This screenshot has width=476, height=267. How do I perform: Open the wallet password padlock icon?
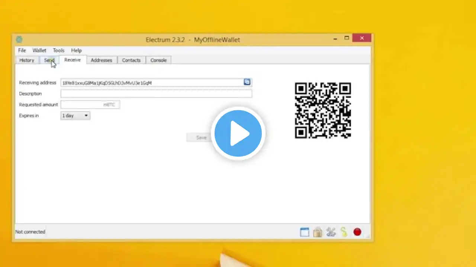pyautogui.click(x=318, y=232)
